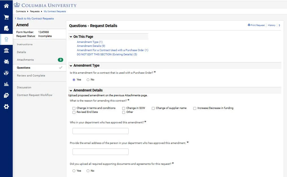
Task: Click form number 1245988
Action: 43,32
